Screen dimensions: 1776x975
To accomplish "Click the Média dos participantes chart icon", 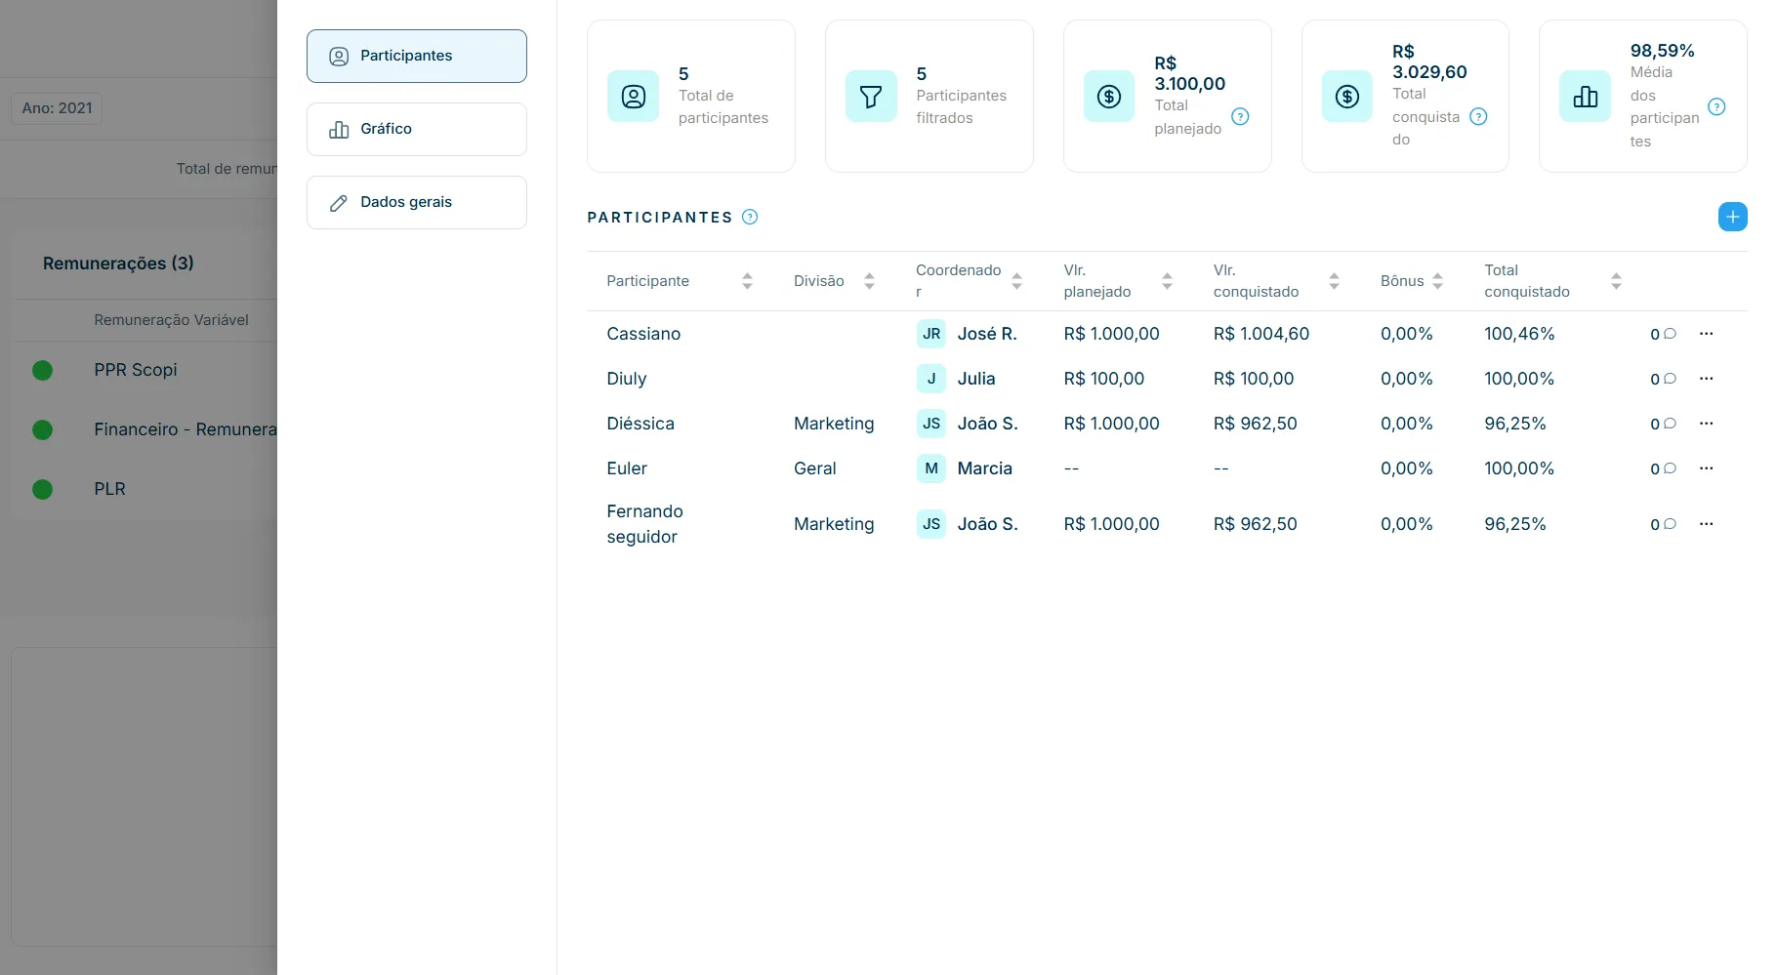I will pos(1585,96).
